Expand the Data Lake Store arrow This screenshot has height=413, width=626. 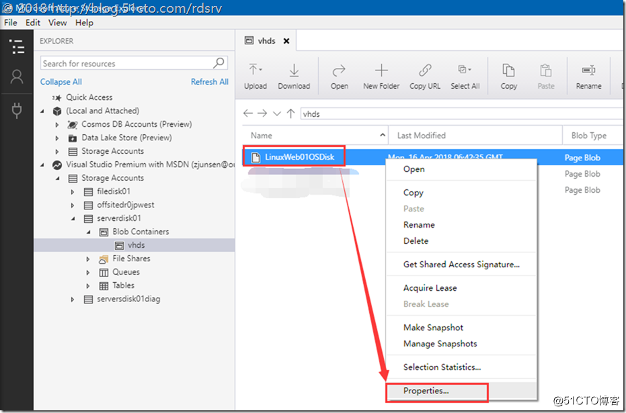pos(58,138)
